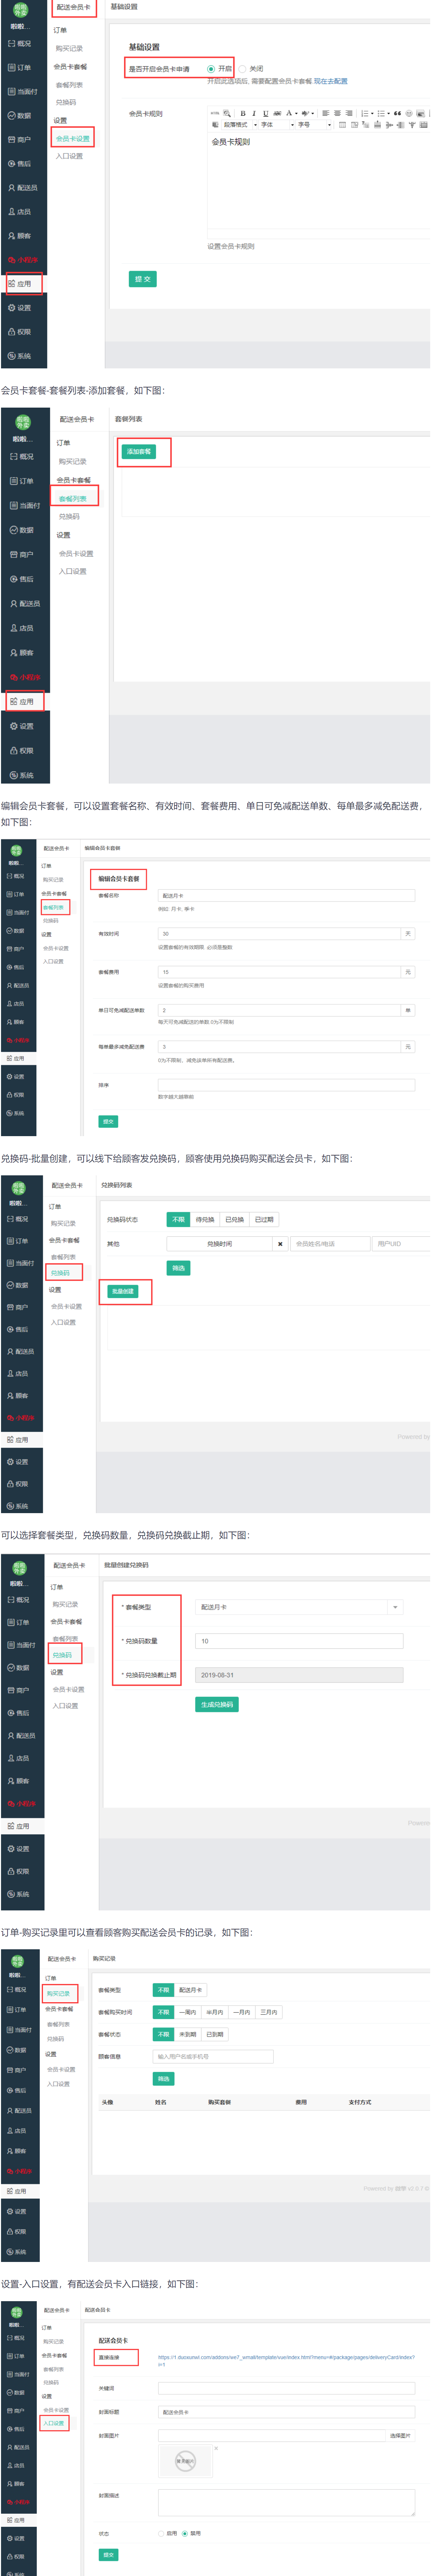The height and width of the screenshot is (2576, 435).
Task: Toggle italic in the 会员卡规则 editor
Action: pyautogui.click(x=254, y=113)
